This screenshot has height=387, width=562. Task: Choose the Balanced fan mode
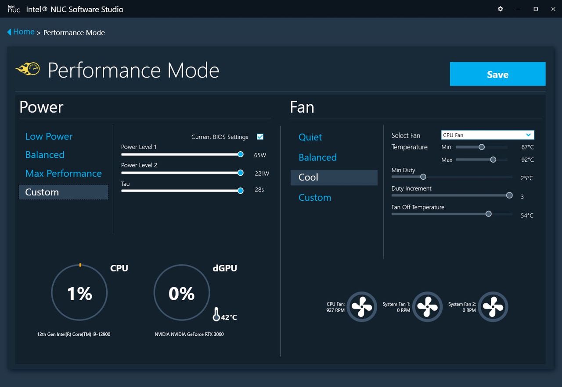[317, 157]
